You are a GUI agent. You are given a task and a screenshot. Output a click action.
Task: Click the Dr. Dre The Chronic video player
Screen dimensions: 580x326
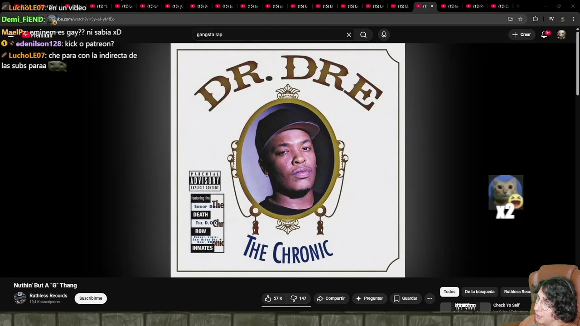point(288,160)
